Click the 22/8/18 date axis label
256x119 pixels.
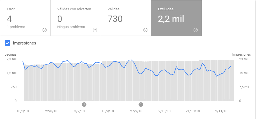point(51,111)
